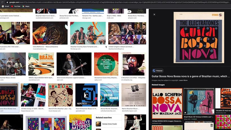The height and width of the screenshot is (130, 231).
Task: Open the Native Brazilian Music thumbnail
Action: tap(134, 95)
